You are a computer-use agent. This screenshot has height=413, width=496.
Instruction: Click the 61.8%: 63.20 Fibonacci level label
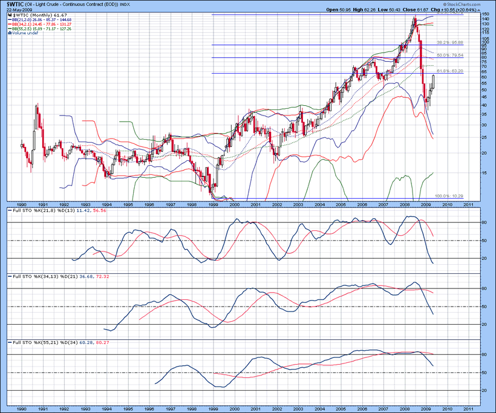tap(449, 71)
